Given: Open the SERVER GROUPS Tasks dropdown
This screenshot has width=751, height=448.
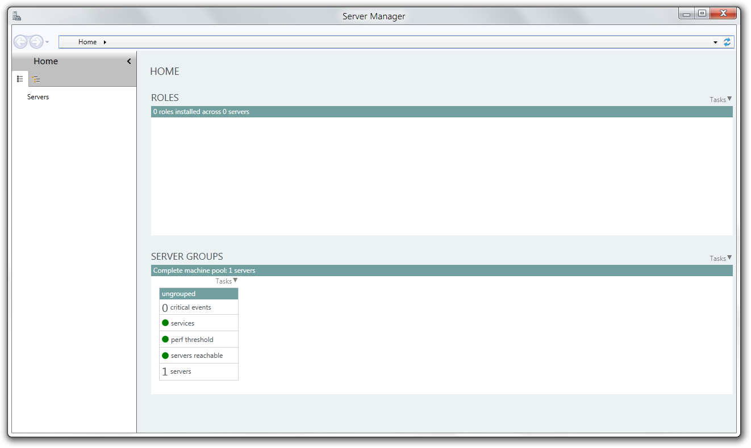Looking at the screenshot, I should point(721,258).
